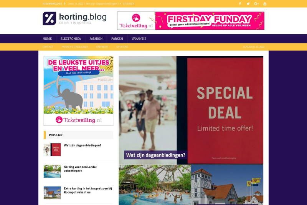Click the Roompot vakanties article thumbnail
The width and height of the screenshot is (307, 205).
pos(52,193)
